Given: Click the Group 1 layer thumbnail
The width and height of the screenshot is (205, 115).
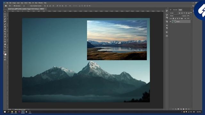Looking at the screenshot, I should click(x=174, y=21).
